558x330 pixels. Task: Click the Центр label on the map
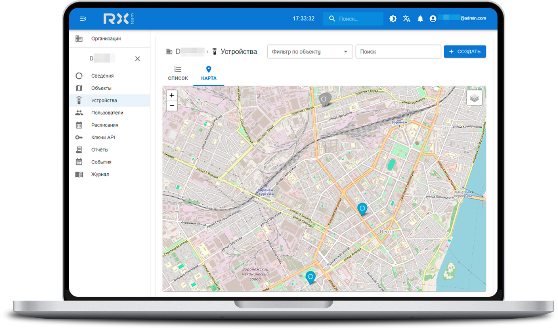(x=387, y=232)
